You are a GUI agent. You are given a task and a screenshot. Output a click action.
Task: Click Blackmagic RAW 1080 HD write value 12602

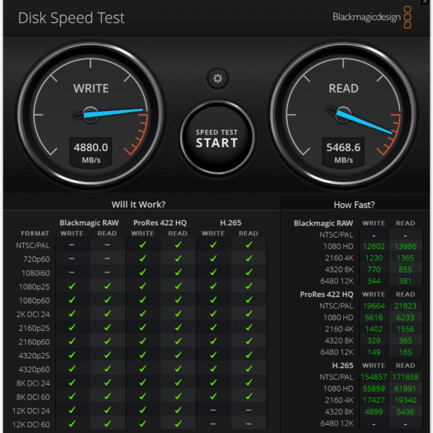coord(374,246)
